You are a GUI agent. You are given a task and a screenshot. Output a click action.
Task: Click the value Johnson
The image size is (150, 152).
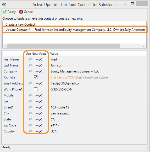click(56, 65)
